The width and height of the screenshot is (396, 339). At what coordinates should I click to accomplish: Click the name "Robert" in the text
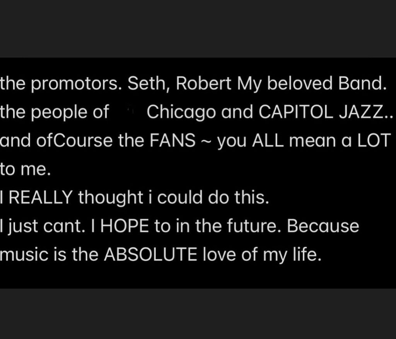click(x=203, y=83)
